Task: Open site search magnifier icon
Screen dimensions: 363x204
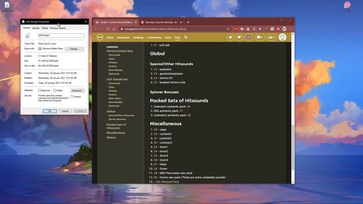Action: point(185,37)
